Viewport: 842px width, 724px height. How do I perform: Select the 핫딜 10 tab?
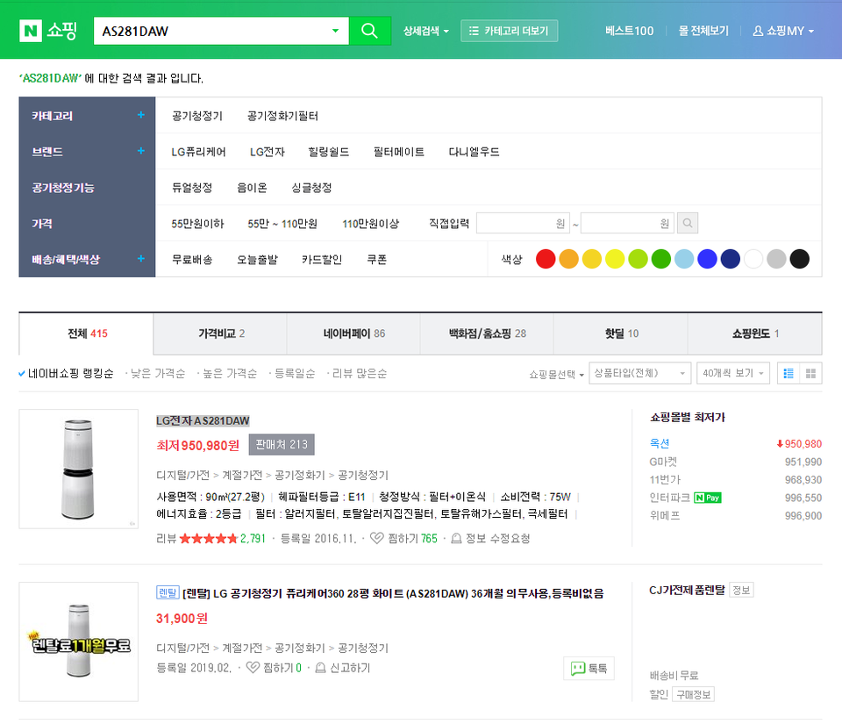coord(621,333)
